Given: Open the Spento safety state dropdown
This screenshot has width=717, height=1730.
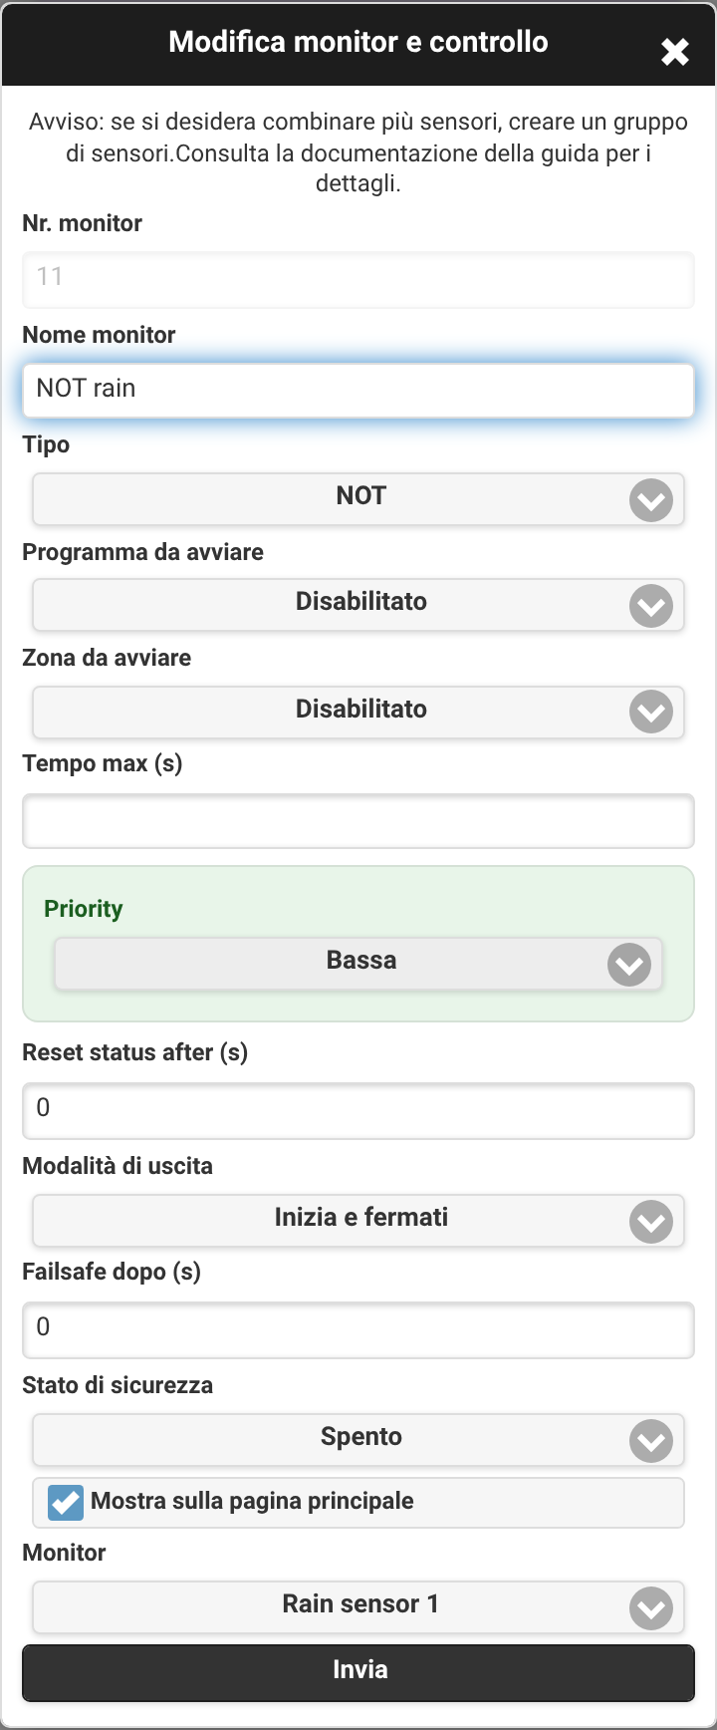Looking at the screenshot, I should 358,1439.
